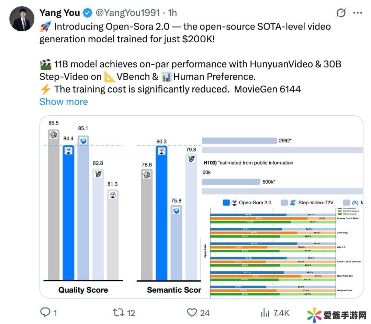The height and width of the screenshot is (324, 371).
Task: Expand tweet with Show more
Action: [x=64, y=102]
